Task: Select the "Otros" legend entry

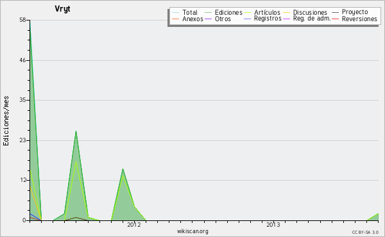Action: coord(223,19)
